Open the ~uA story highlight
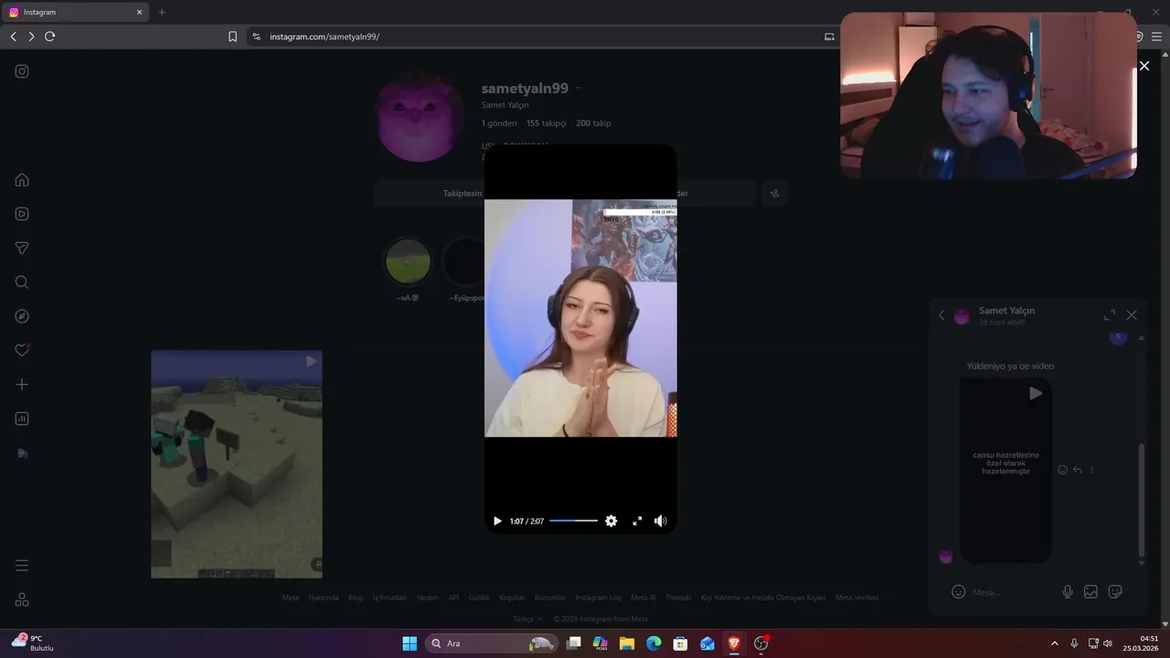Viewport: 1170px width, 658px height. click(x=408, y=262)
